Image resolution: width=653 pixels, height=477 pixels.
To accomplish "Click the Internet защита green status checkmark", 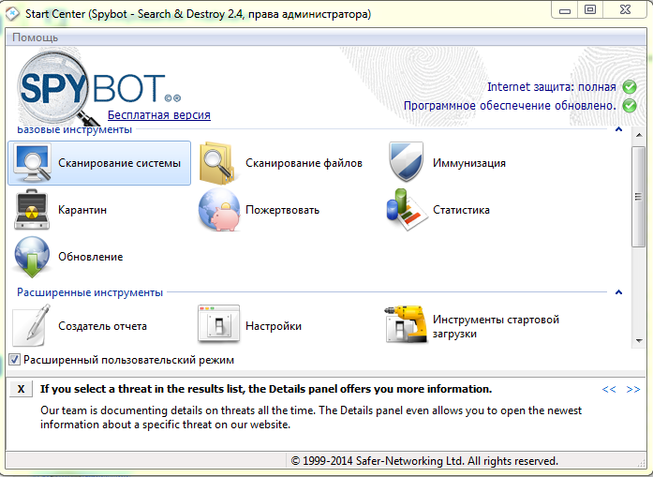I will [x=630, y=87].
